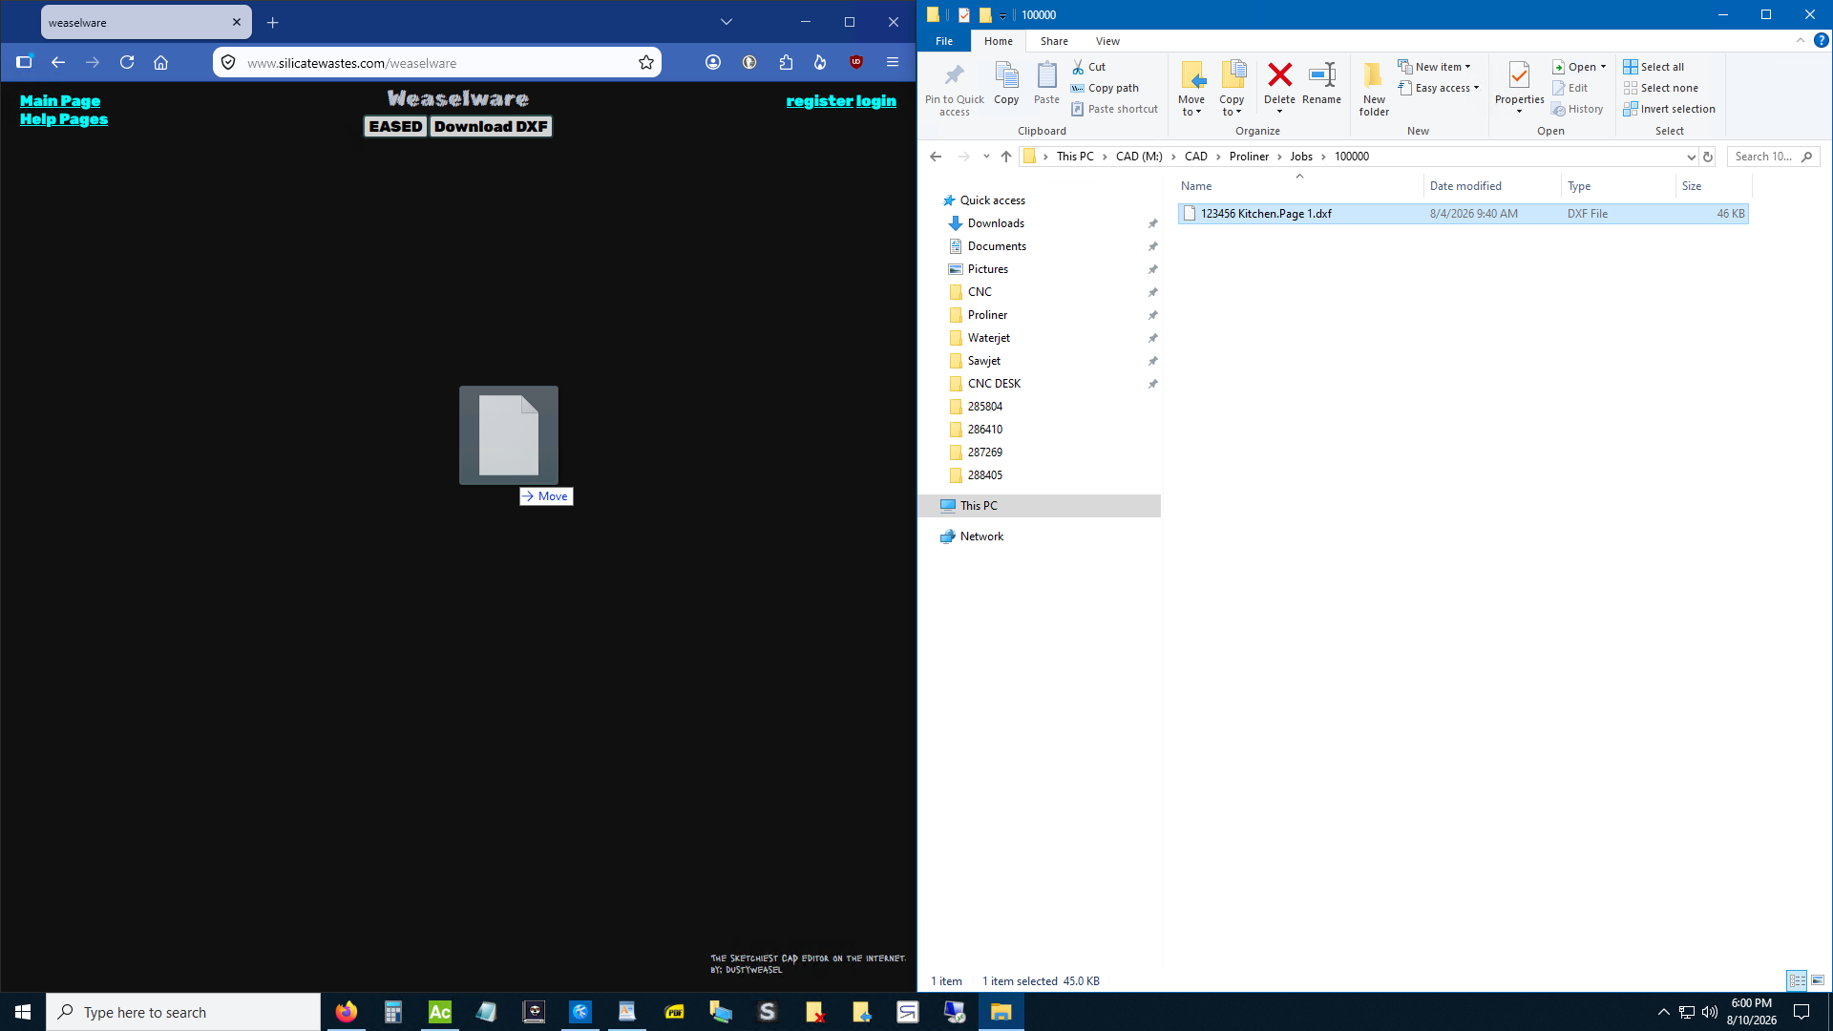The image size is (1833, 1031).
Task: Open the New item dropdown
Action: click(1435, 67)
